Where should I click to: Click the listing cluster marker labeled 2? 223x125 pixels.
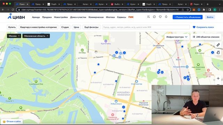click(124, 53)
